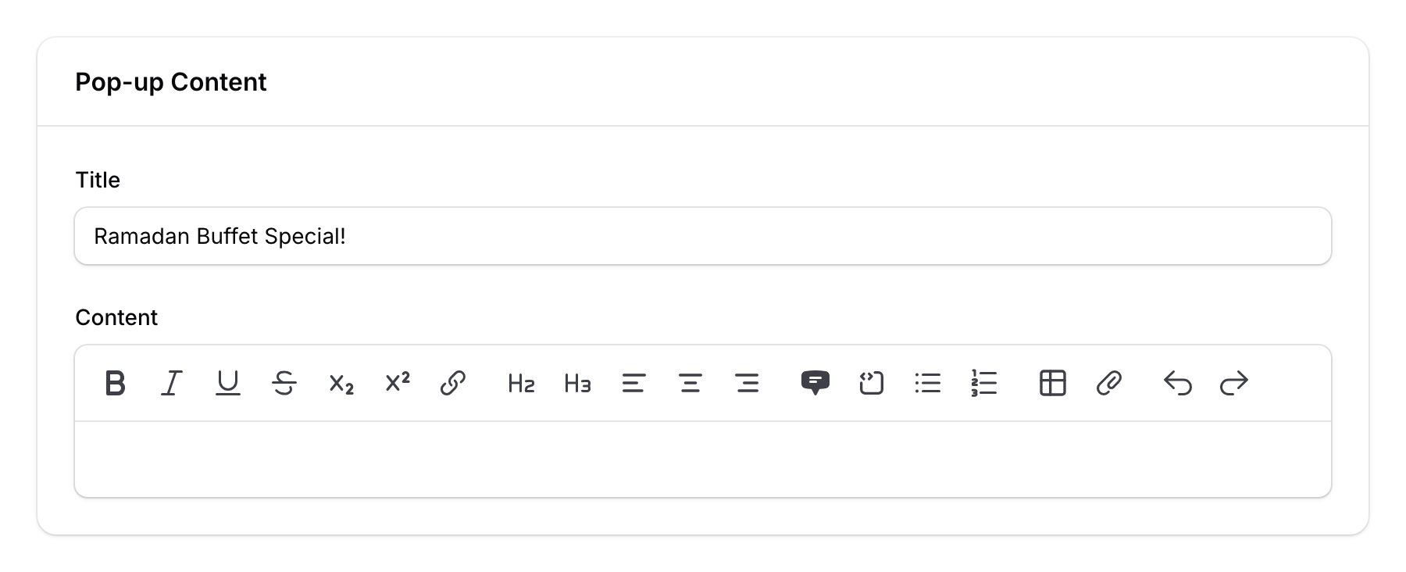Screen dimensions: 1406x572
Task: Create a numbered list
Action: (x=984, y=383)
